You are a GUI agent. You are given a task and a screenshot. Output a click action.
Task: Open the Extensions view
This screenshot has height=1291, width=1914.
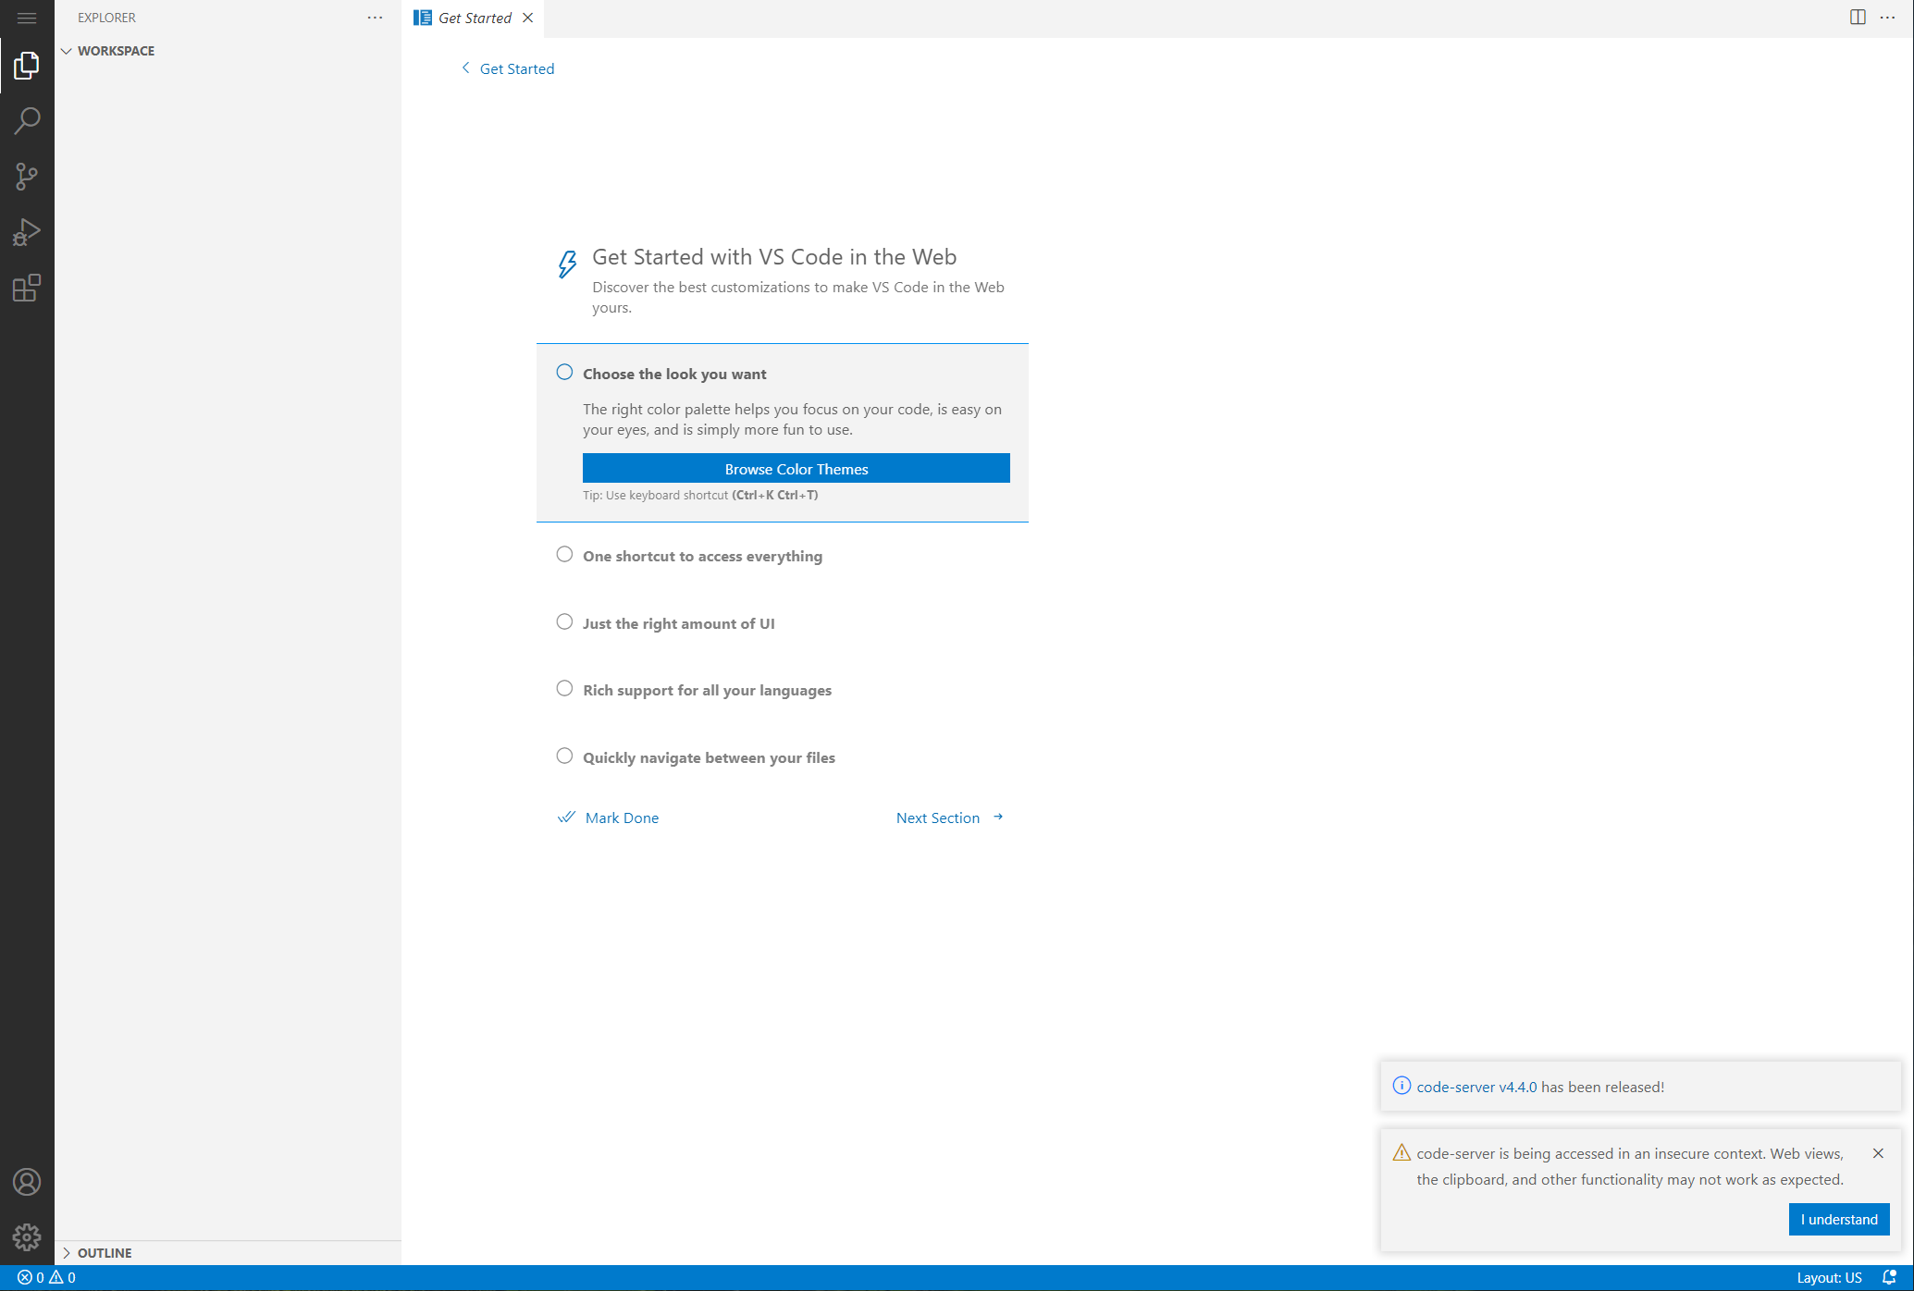click(27, 288)
